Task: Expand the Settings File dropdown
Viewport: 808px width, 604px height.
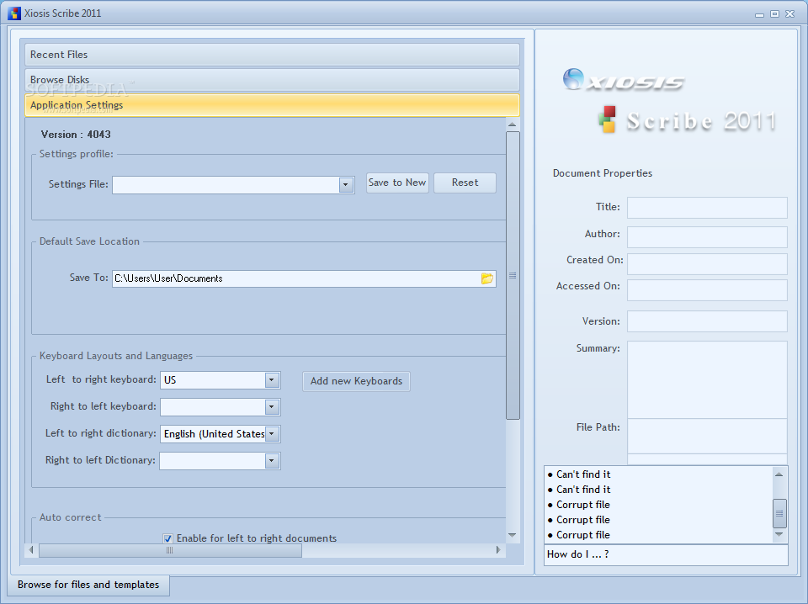Action: (346, 185)
